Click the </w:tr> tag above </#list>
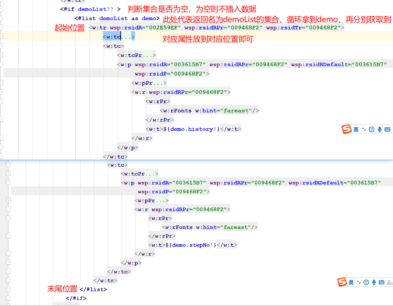 click(x=105, y=281)
